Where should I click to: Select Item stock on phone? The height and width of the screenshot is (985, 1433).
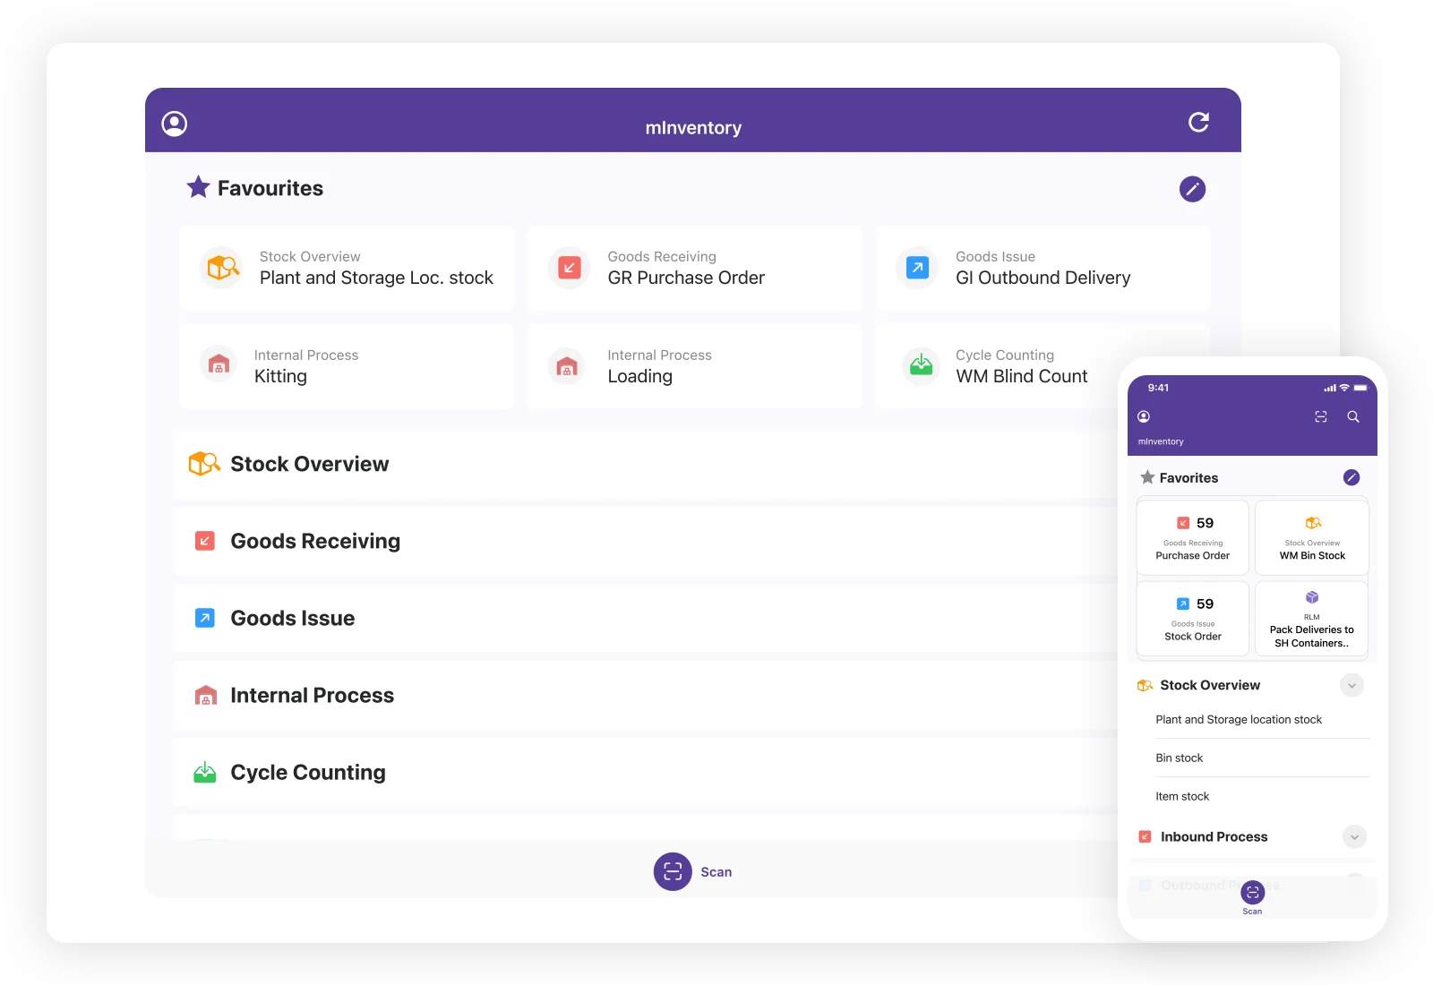point(1182,797)
